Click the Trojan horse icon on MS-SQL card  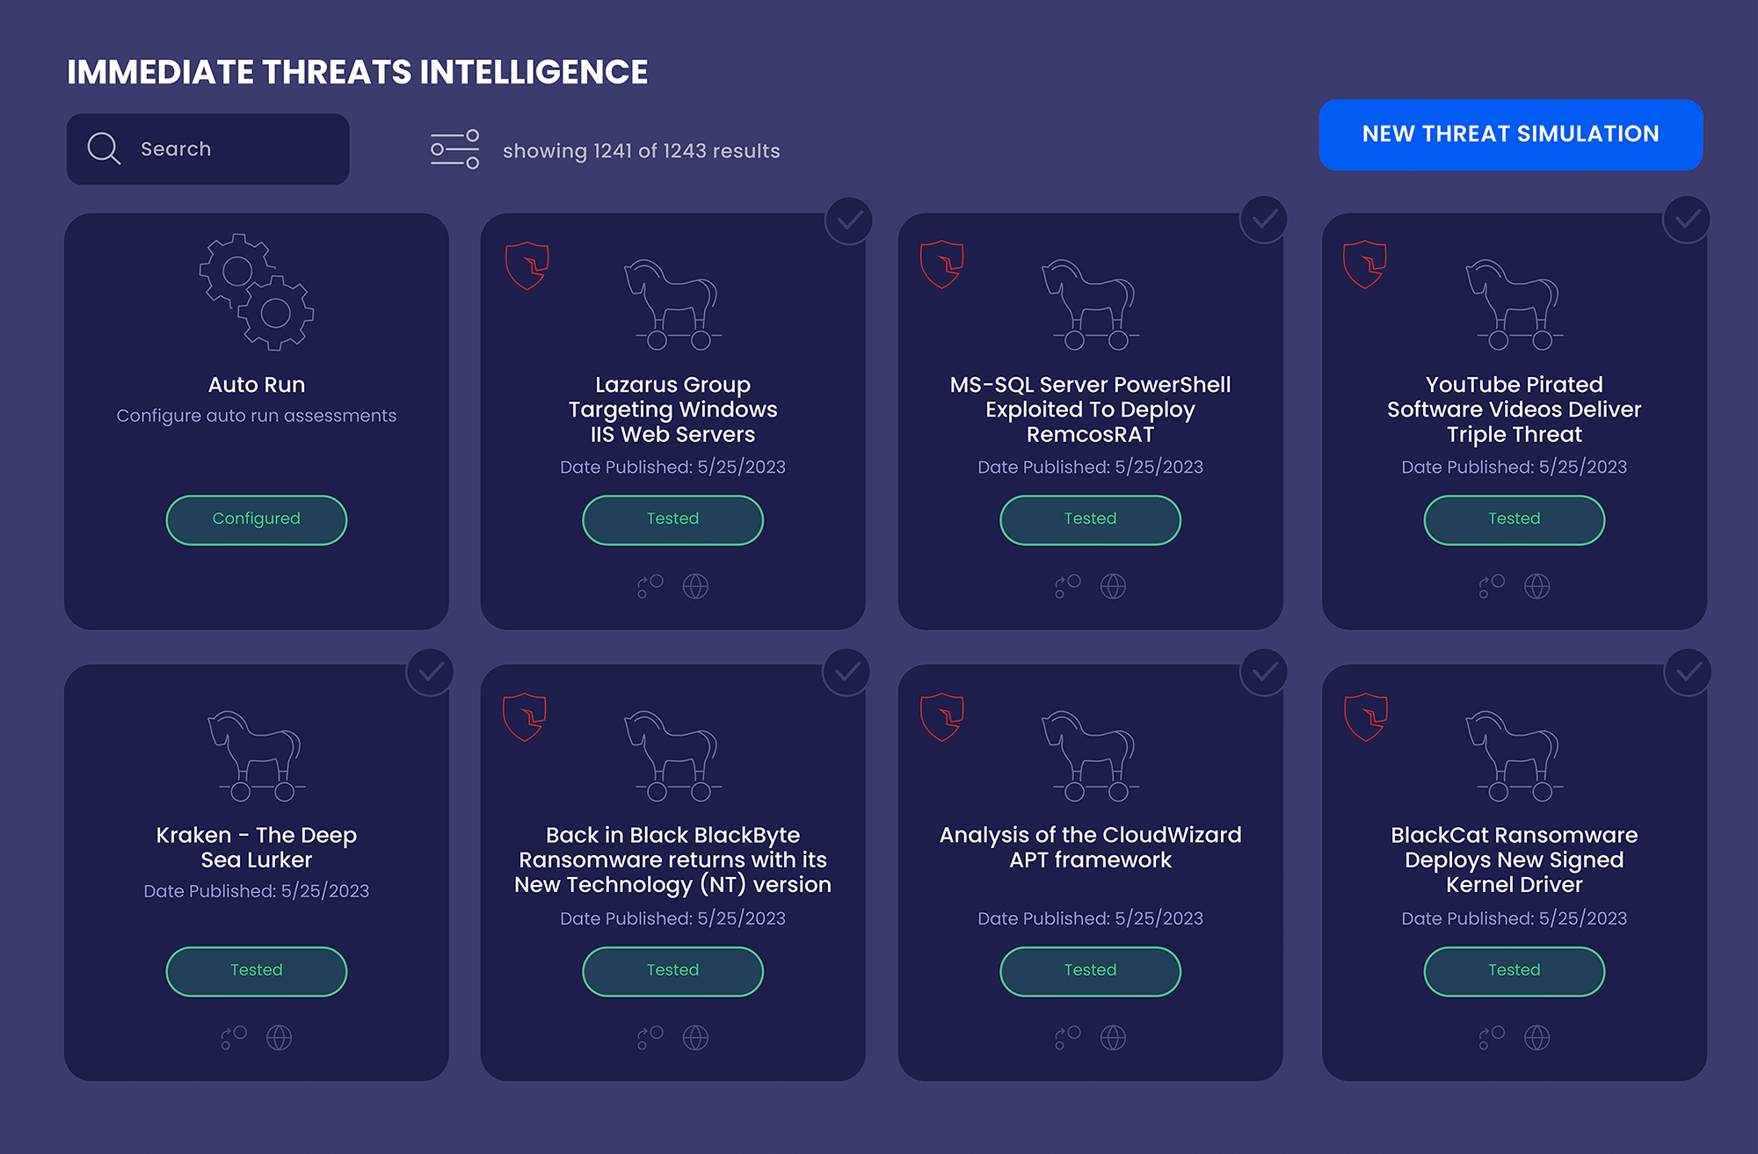[x=1090, y=304]
